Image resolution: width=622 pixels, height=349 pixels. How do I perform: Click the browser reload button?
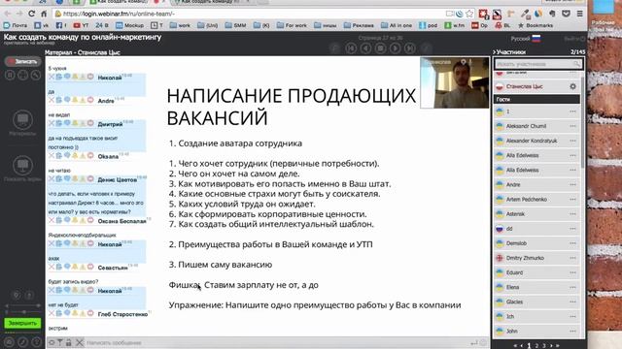click(31, 14)
